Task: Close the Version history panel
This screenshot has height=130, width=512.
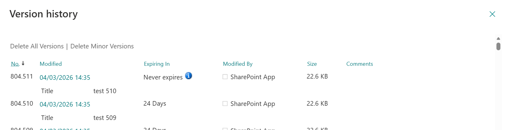Action: pos(492,14)
